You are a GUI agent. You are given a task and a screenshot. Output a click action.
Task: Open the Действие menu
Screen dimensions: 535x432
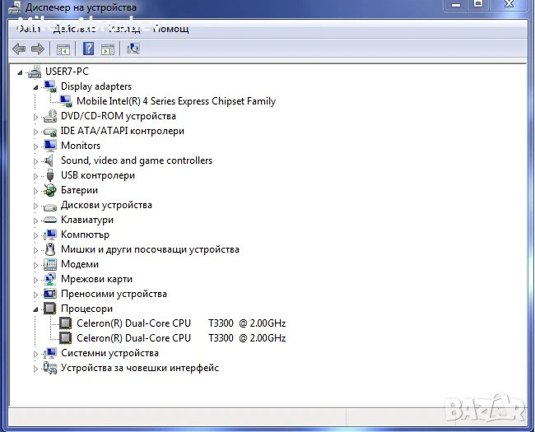pyautogui.click(x=74, y=29)
